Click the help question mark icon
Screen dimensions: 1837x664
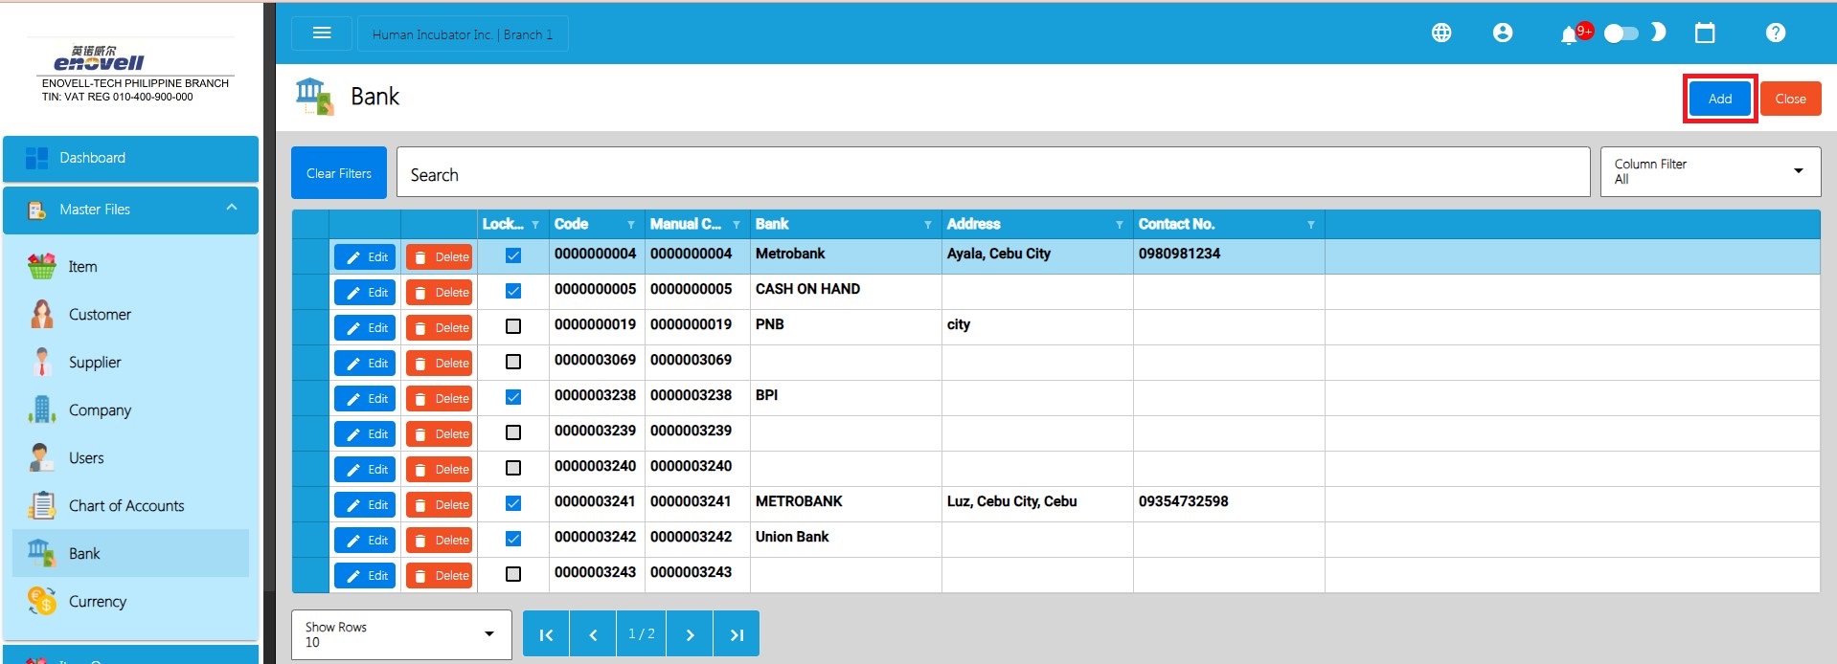point(1775,33)
